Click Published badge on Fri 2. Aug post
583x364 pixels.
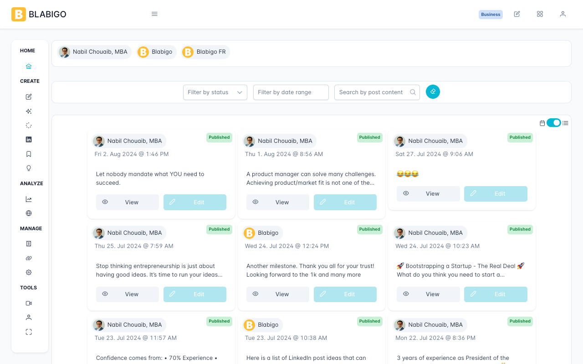219,137
